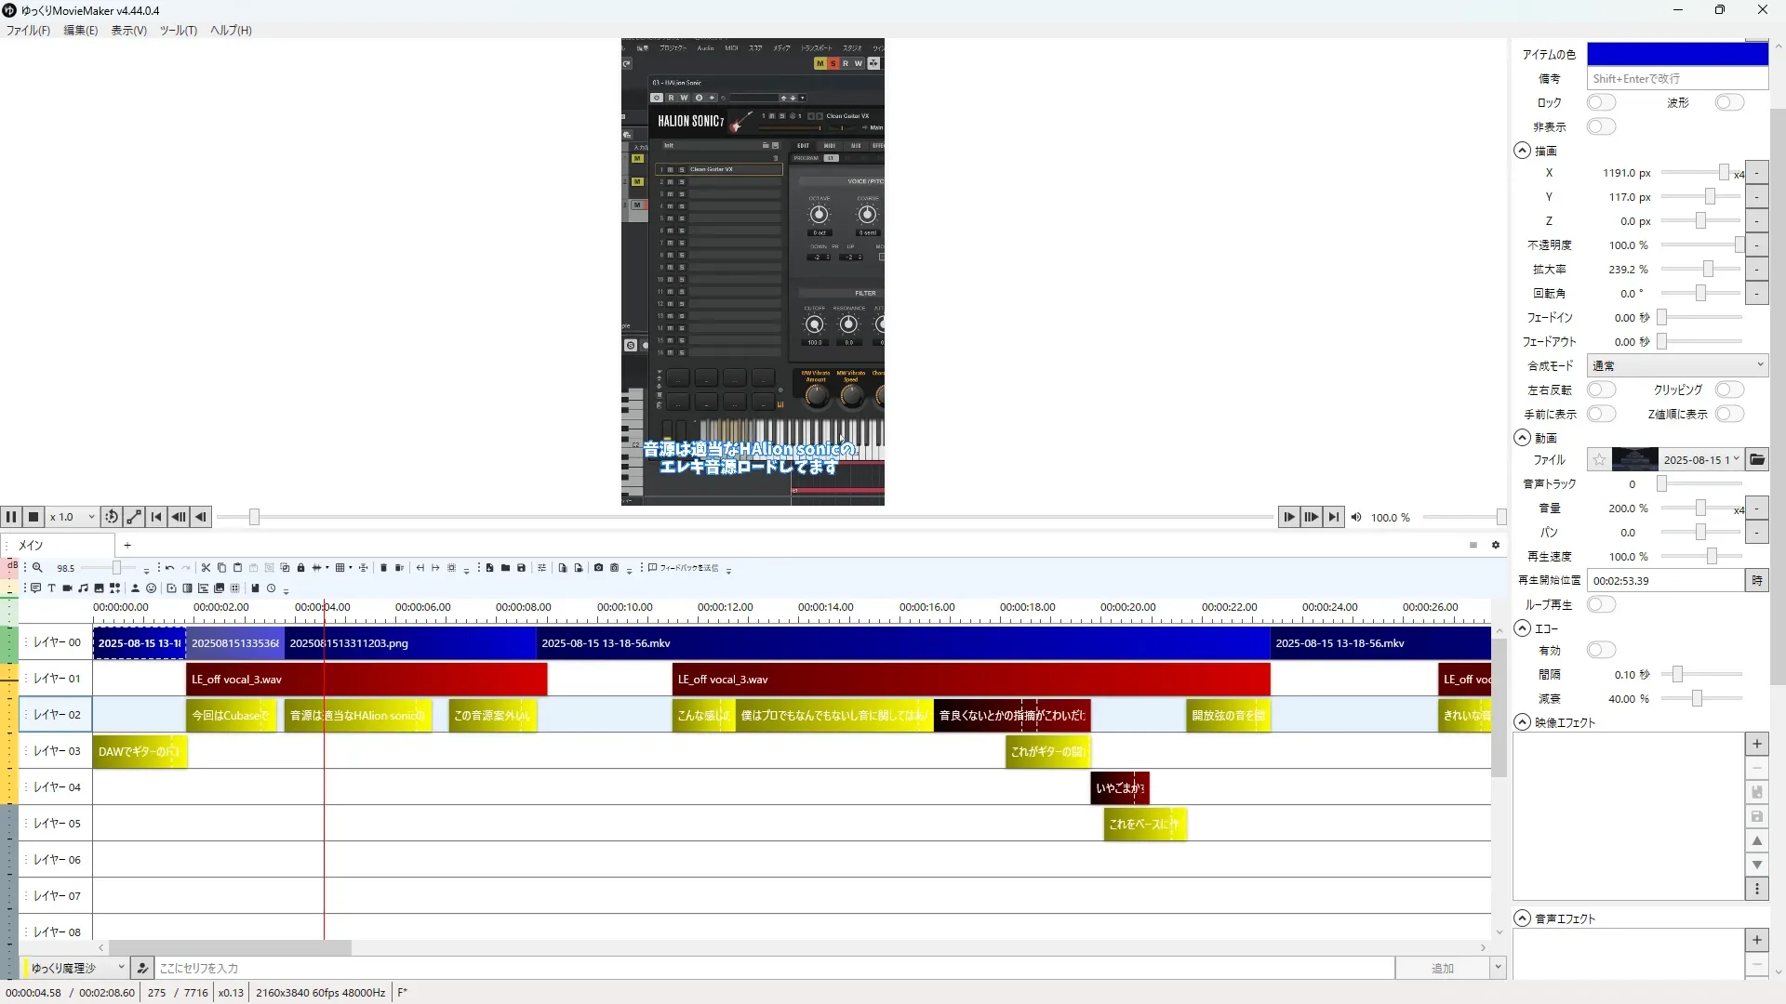The width and height of the screenshot is (1786, 1004).
Task: Click the cut (scissors) tool icon
Action: coord(206,568)
